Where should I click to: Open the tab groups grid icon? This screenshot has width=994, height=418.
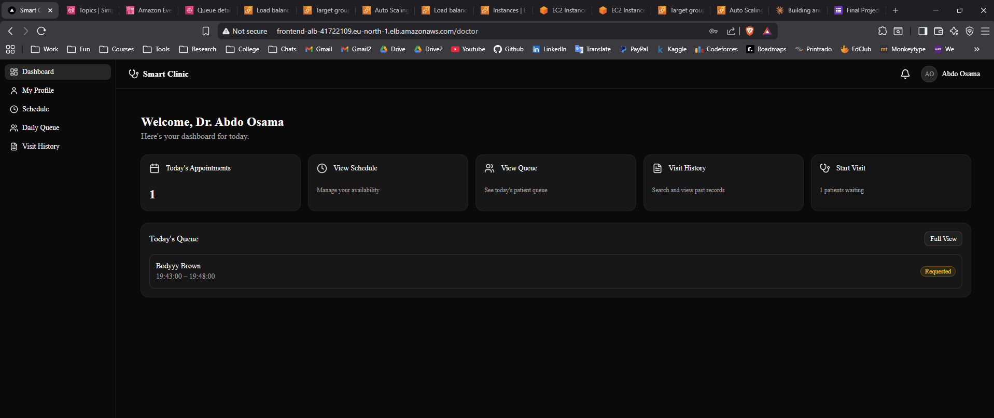10,49
